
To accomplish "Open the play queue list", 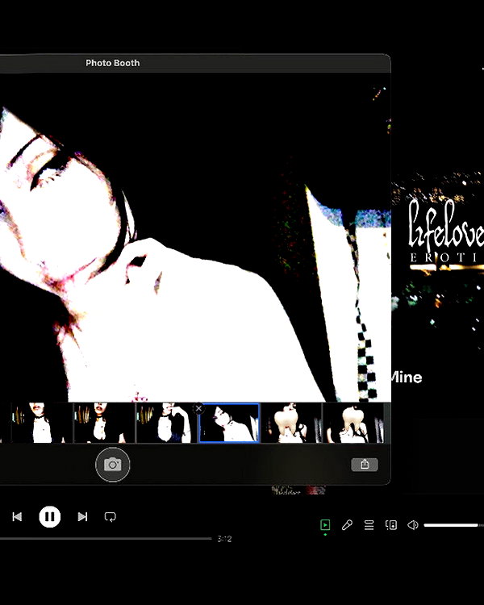I will (369, 525).
